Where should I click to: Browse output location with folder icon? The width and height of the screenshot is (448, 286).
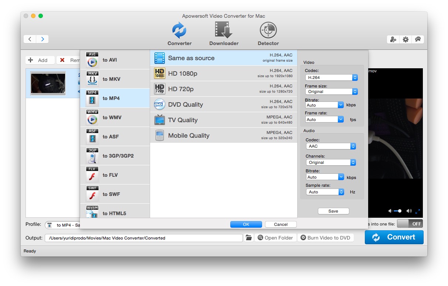click(x=249, y=238)
